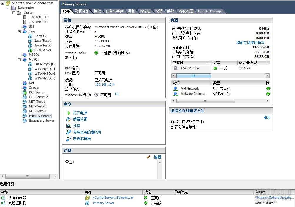Click the MSSQL resource pool icon
The image size is (295, 207).
point(25,55)
